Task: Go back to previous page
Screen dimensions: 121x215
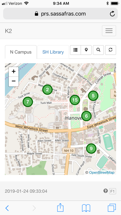Action: pyautogui.click(x=7, y=208)
